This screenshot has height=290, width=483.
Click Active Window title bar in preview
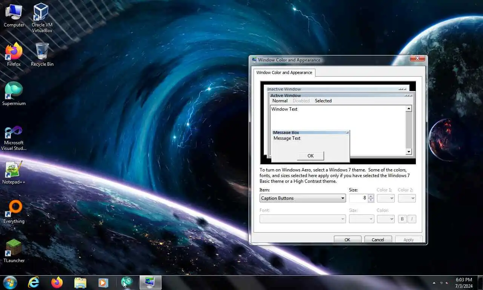point(342,96)
